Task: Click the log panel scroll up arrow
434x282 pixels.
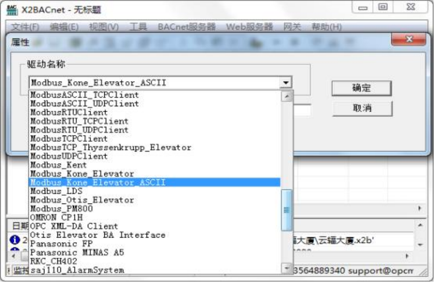Action: click(420, 226)
